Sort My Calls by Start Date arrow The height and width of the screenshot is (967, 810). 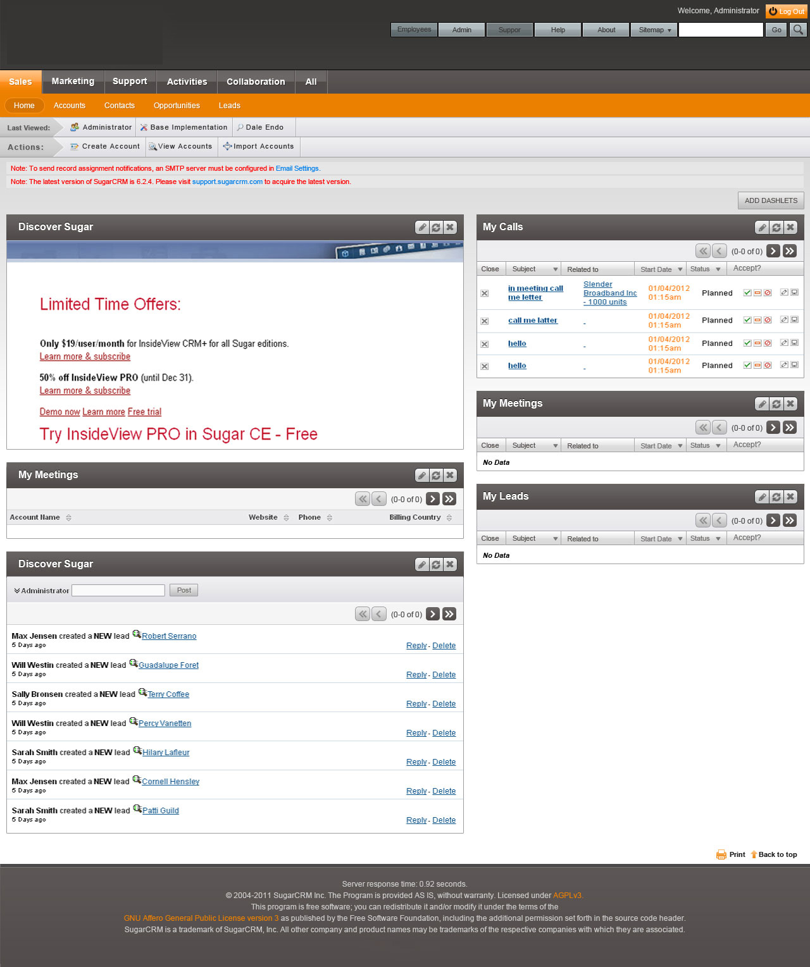pos(680,269)
